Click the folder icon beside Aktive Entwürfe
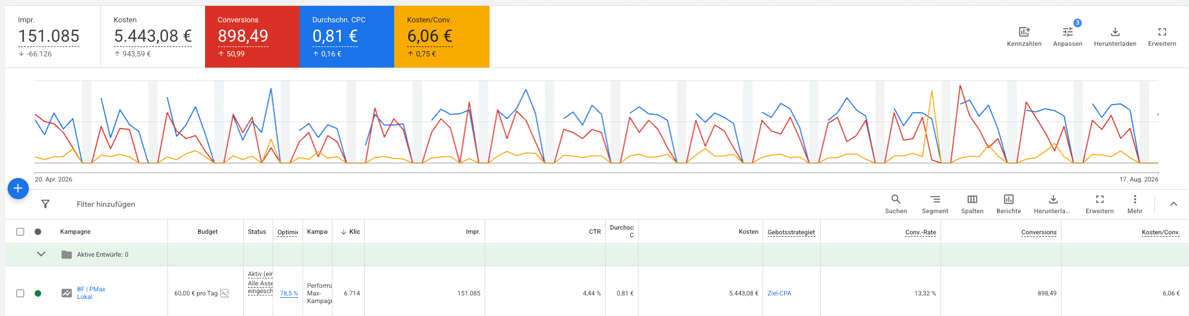This screenshot has height=316, width=1189. [x=67, y=254]
